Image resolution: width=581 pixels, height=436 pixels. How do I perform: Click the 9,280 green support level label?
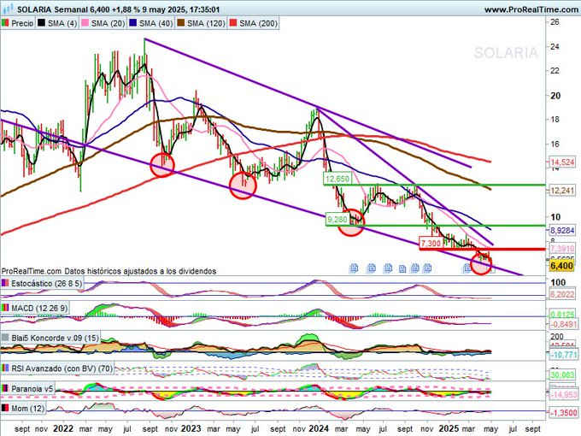[x=337, y=220]
